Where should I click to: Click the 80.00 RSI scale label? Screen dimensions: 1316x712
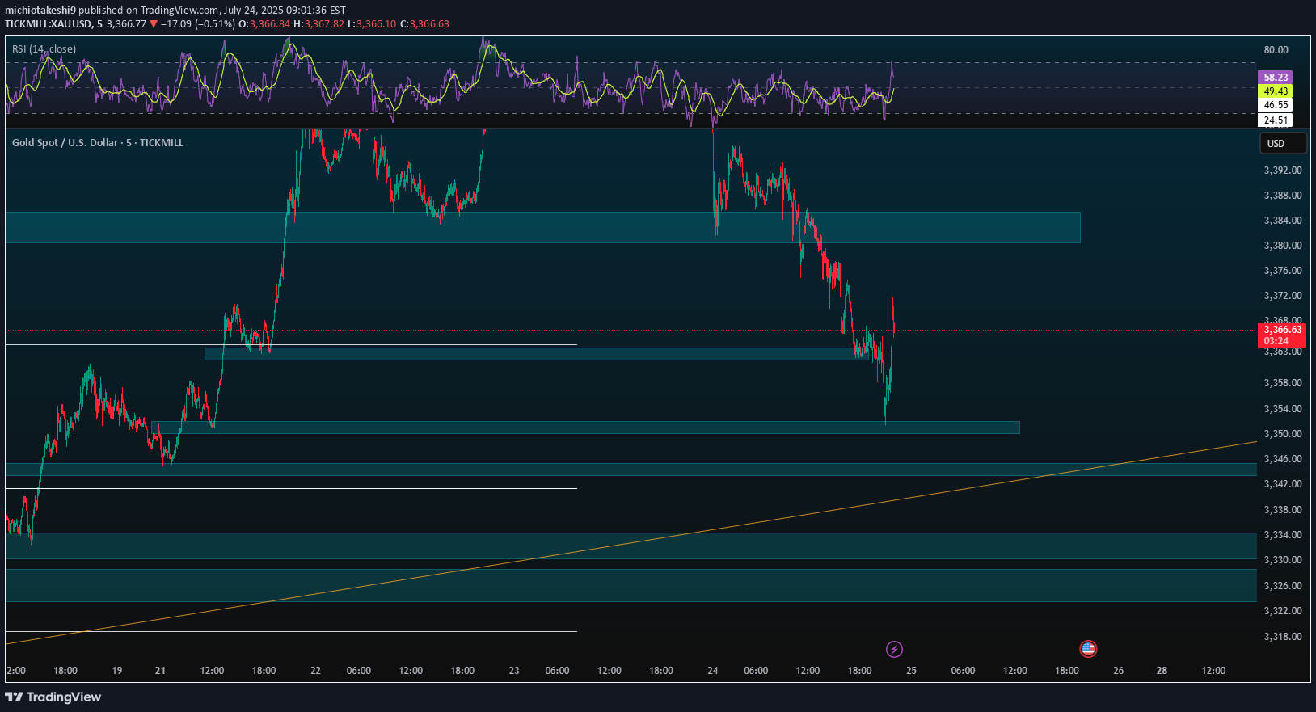1276,50
